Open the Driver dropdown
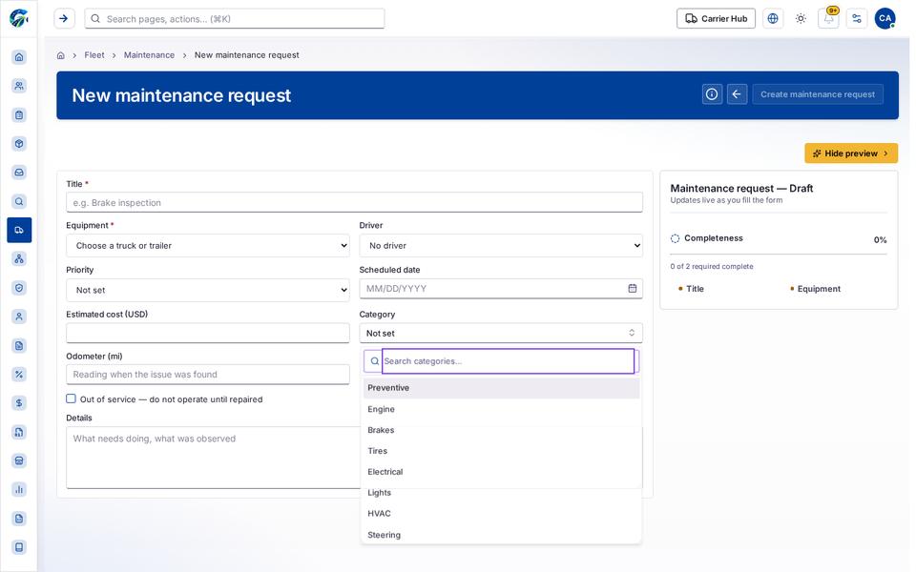The height and width of the screenshot is (572, 916). pos(501,246)
